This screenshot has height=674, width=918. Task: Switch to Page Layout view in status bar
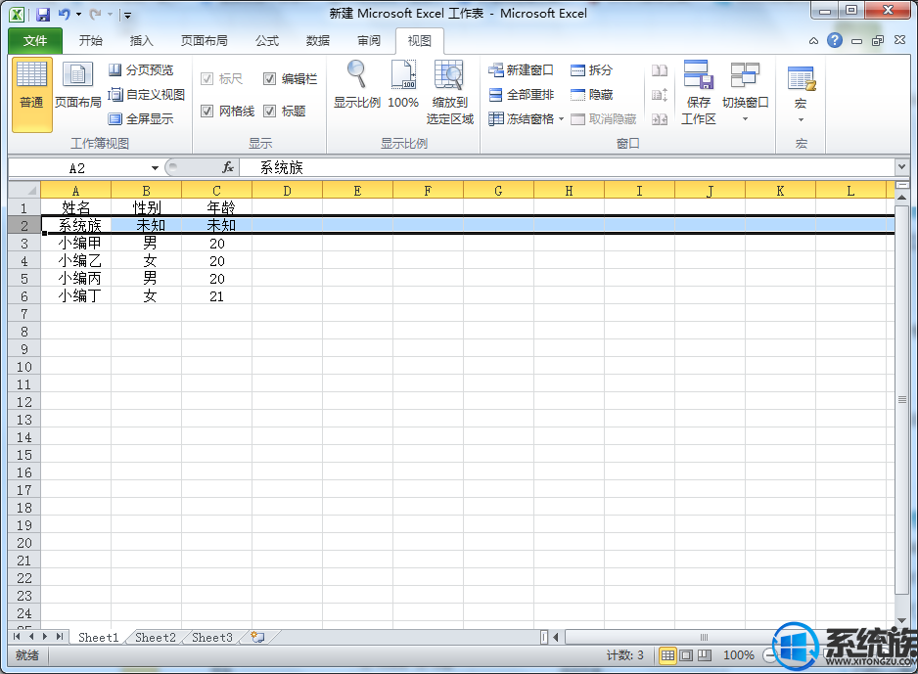(x=686, y=655)
